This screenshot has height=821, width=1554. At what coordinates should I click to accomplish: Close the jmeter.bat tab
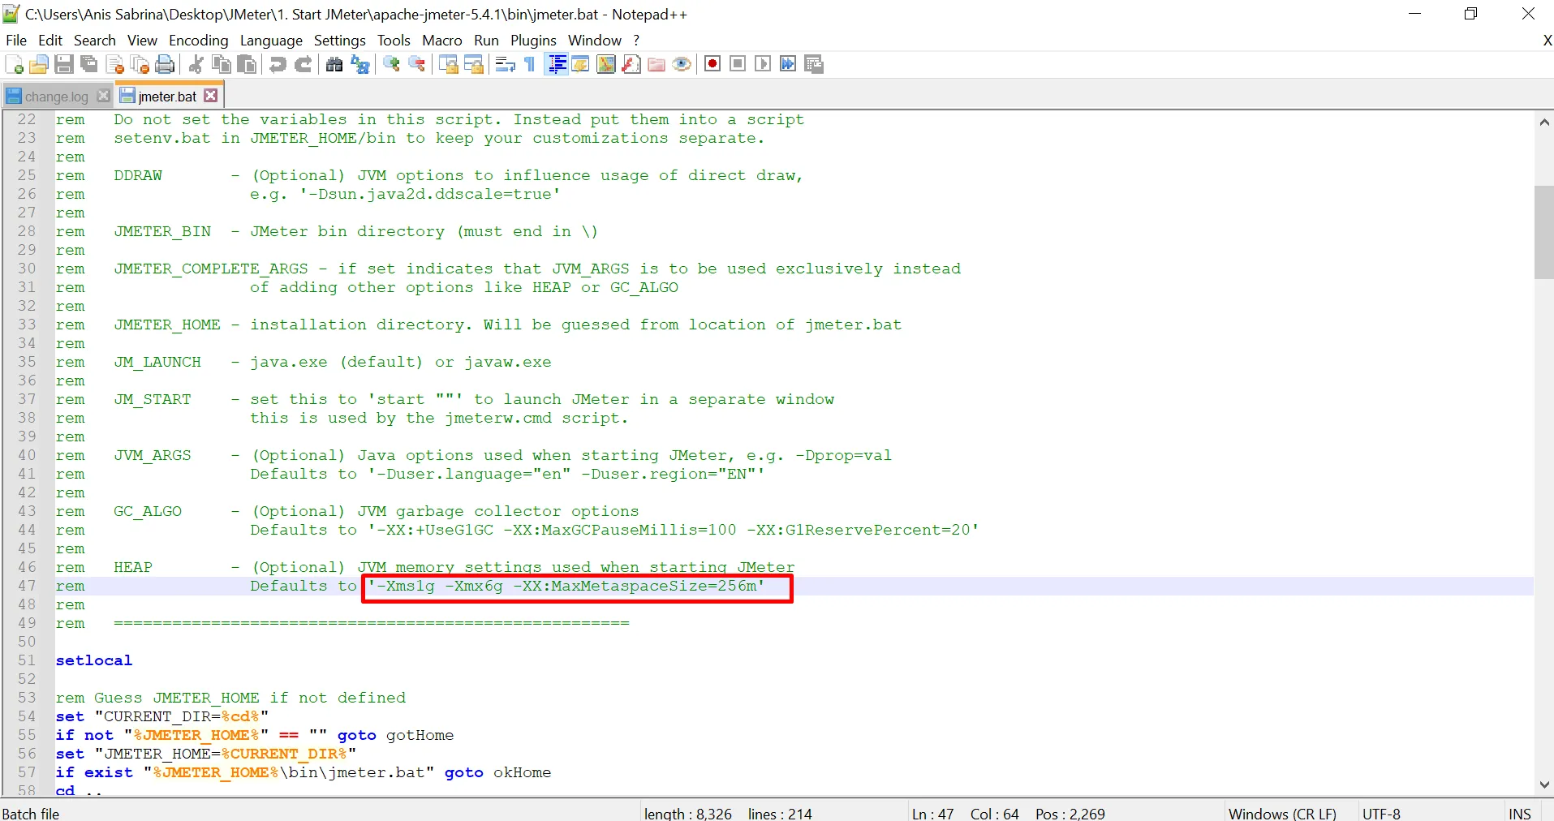tap(211, 96)
